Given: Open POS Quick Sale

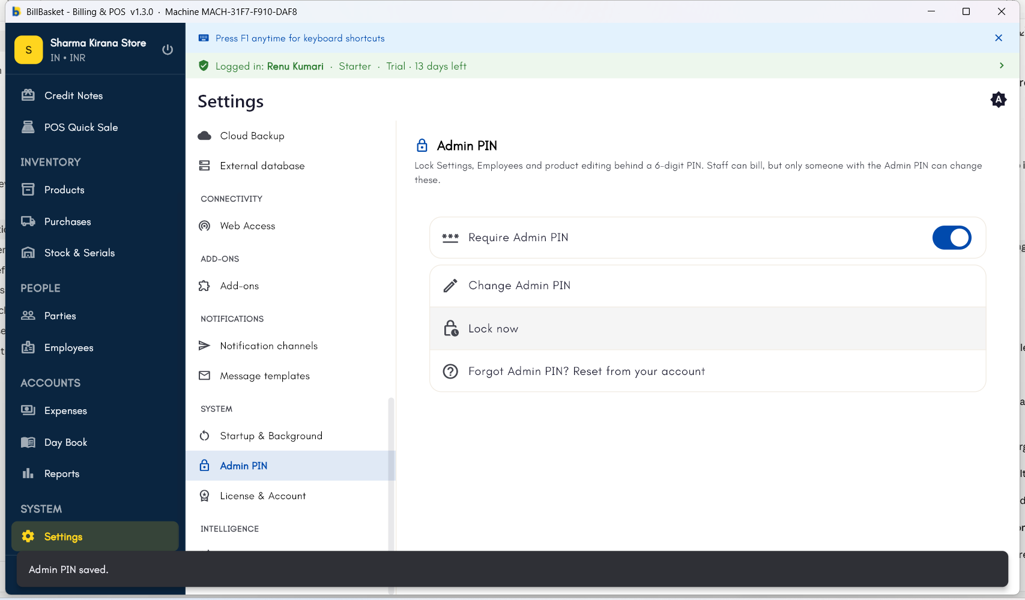Looking at the screenshot, I should [95, 127].
